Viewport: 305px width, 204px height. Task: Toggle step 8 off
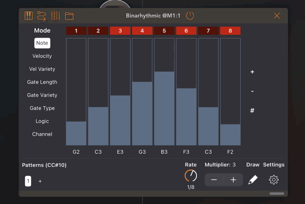230,30
